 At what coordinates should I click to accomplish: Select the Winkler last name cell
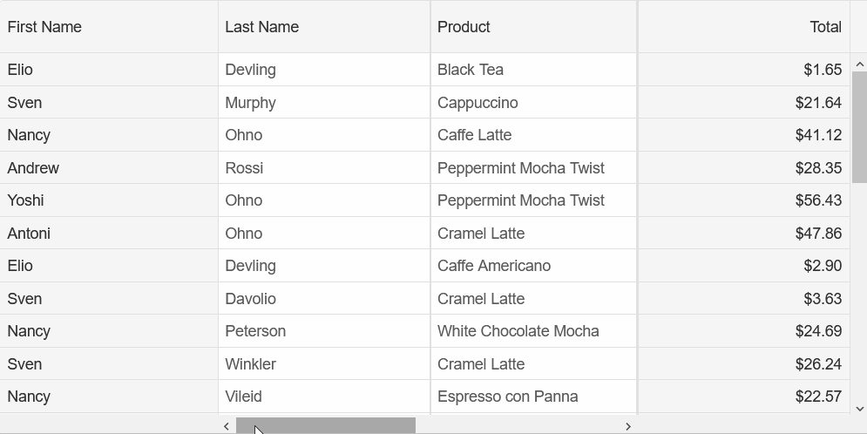click(324, 363)
